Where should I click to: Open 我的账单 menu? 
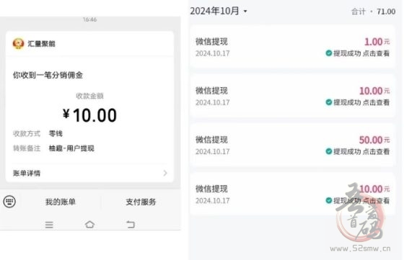click(x=61, y=202)
